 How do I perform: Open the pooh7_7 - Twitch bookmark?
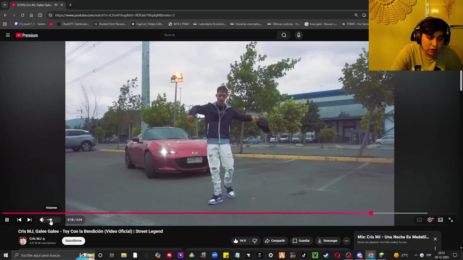30,24
